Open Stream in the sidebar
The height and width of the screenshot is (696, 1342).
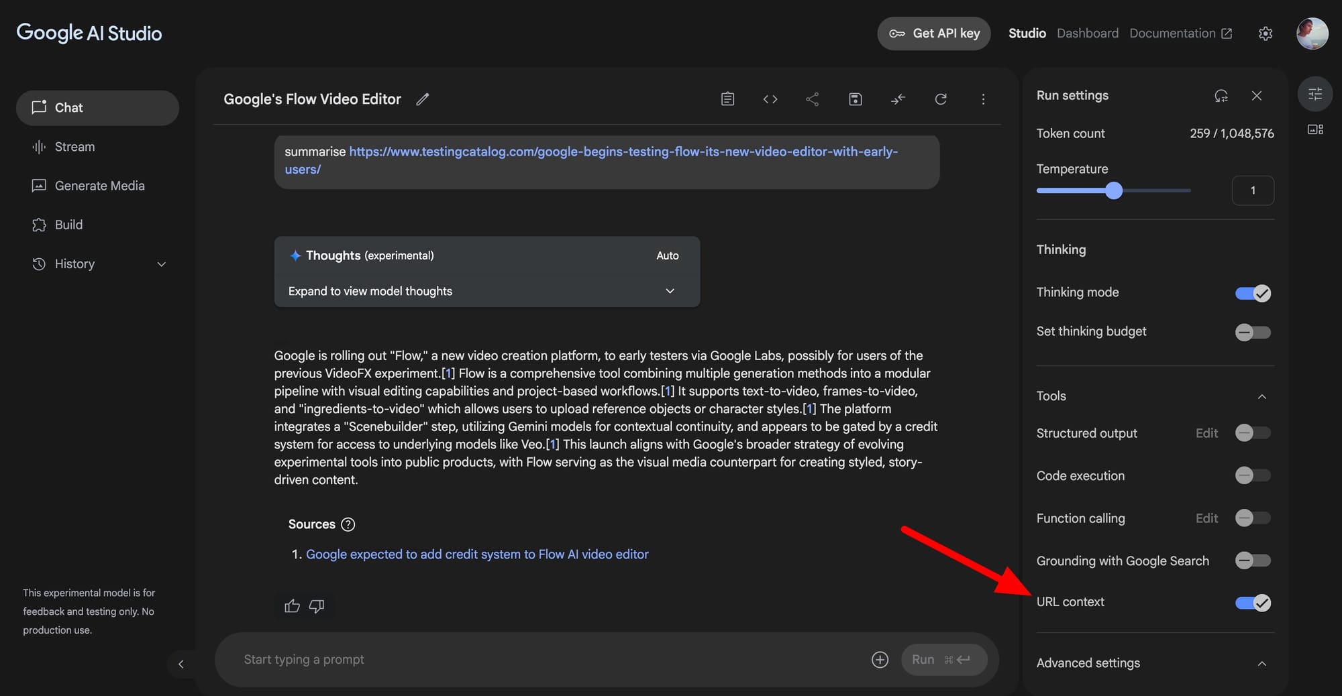[x=97, y=147]
